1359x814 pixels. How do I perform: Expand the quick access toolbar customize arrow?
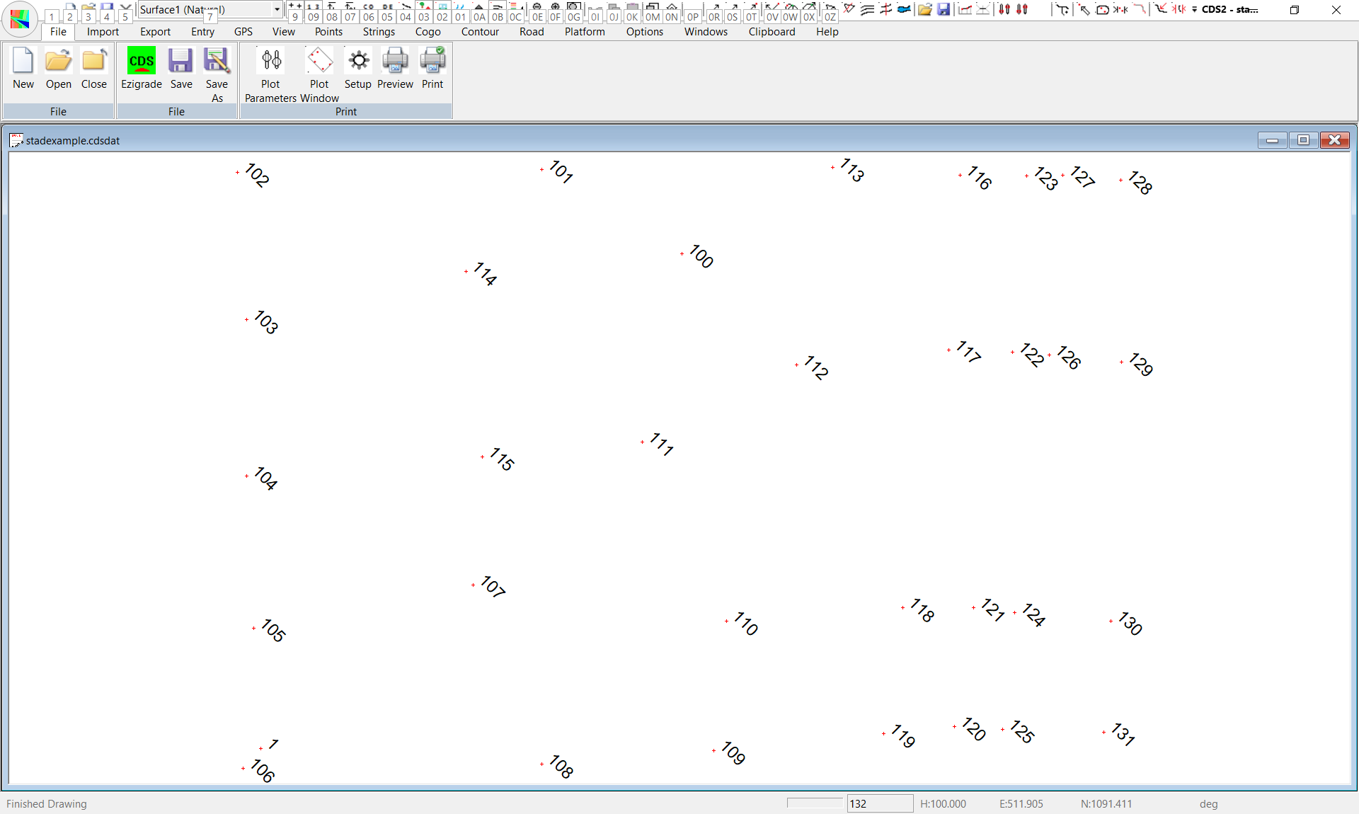click(x=1194, y=10)
